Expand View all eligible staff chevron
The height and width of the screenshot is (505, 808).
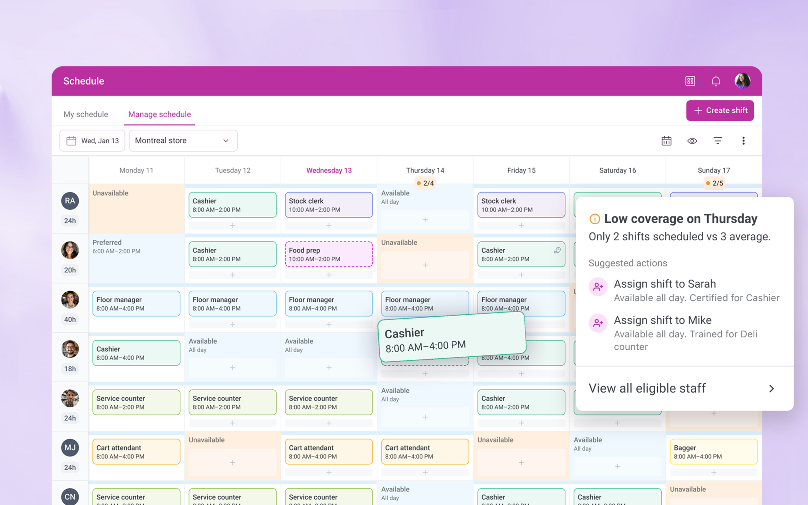[771, 389]
